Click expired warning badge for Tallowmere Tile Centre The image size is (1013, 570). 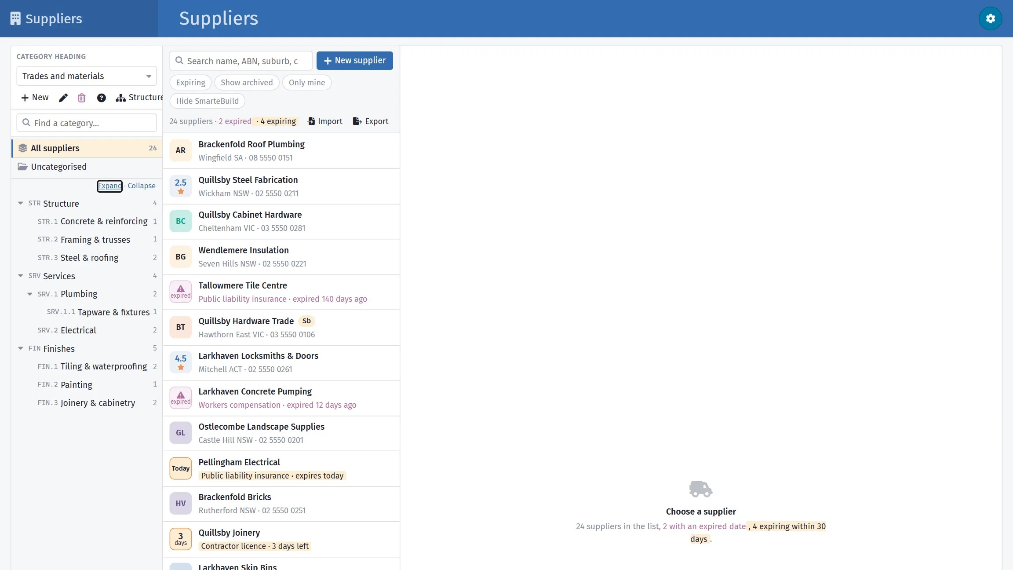(x=181, y=292)
